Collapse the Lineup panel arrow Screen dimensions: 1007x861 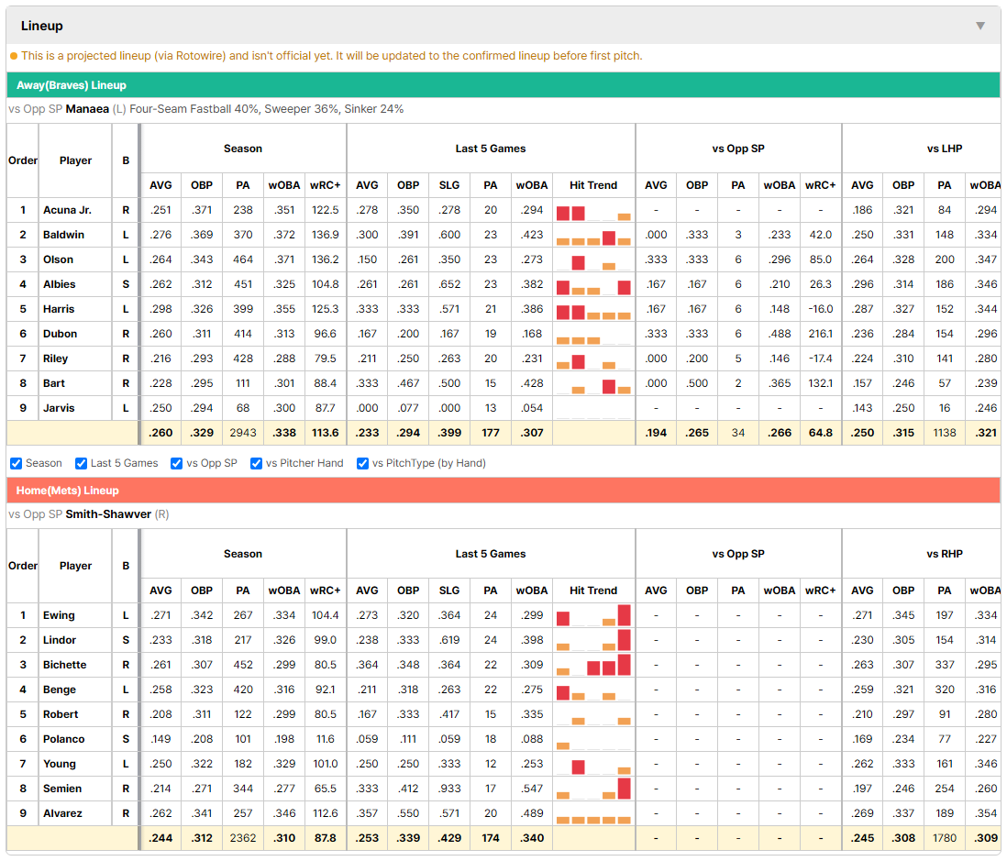(980, 26)
